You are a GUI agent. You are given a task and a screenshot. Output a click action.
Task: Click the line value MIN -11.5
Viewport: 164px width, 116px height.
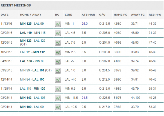71,98
